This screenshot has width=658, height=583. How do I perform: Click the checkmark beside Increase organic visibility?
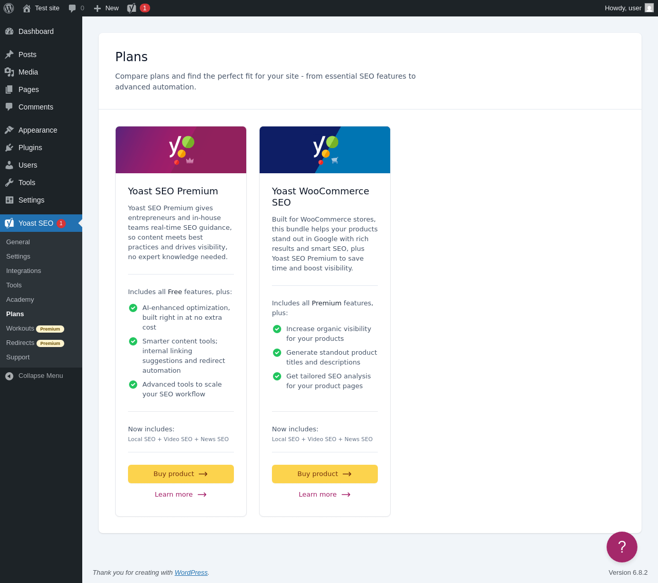pos(277,329)
